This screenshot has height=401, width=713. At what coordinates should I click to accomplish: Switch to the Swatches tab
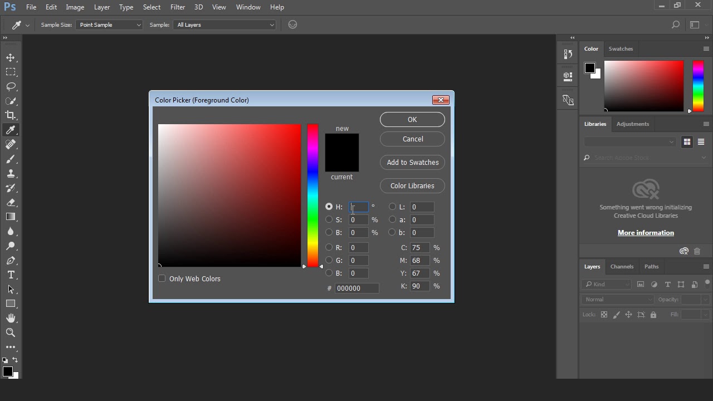tap(621, 49)
